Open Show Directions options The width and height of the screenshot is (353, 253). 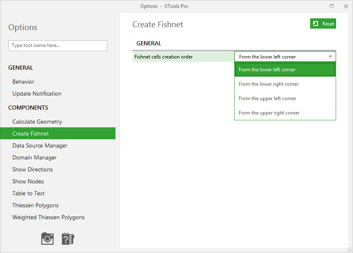click(x=33, y=170)
